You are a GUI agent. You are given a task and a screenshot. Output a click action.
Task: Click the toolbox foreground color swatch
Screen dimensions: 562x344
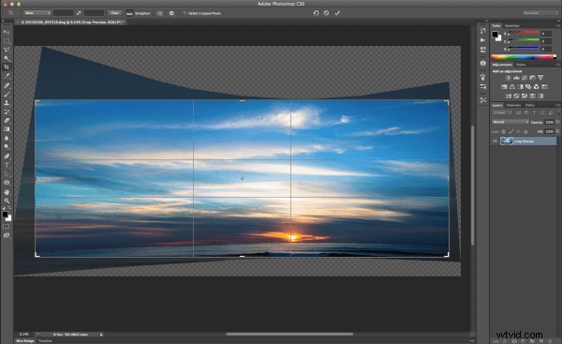pos(5,215)
